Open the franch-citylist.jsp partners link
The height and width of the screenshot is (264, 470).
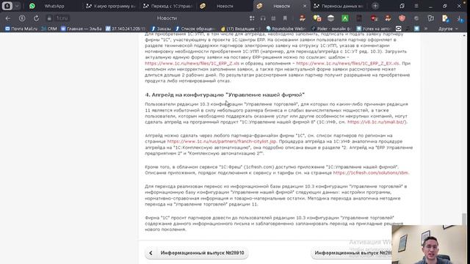click(222, 142)
